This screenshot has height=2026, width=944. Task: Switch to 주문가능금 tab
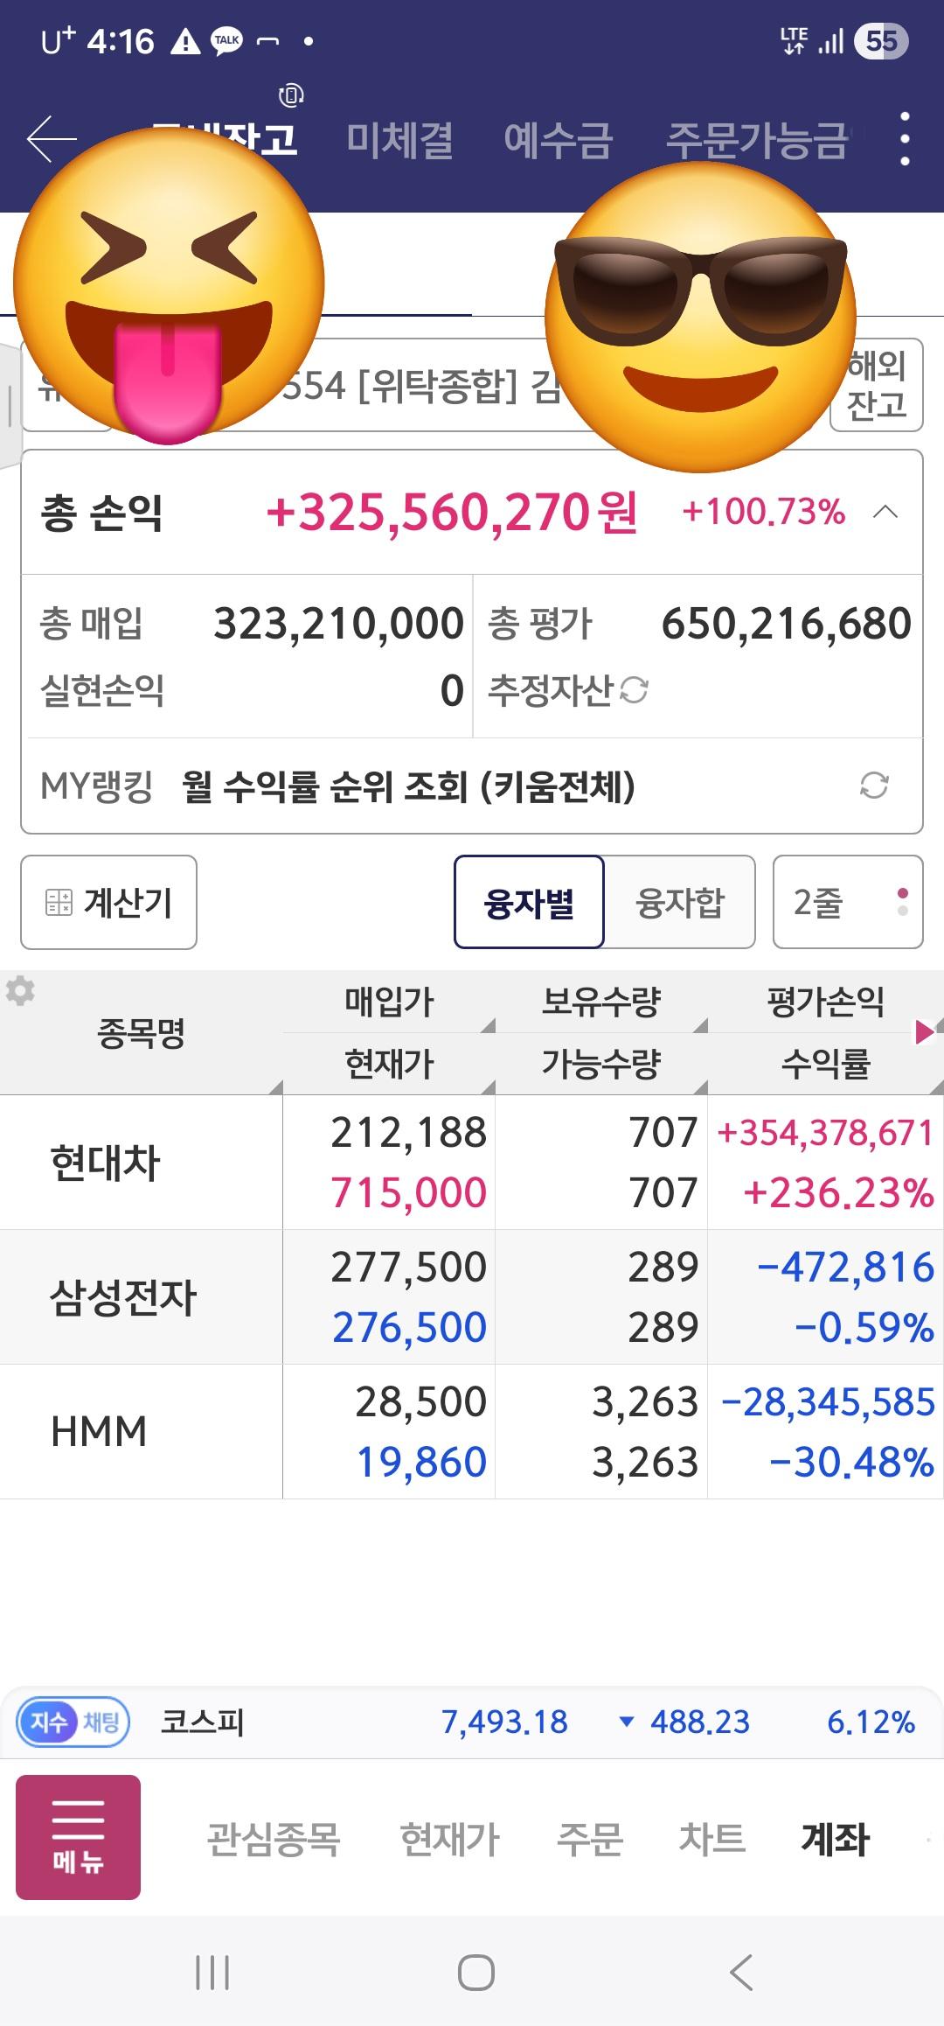[x=757, y=140]
